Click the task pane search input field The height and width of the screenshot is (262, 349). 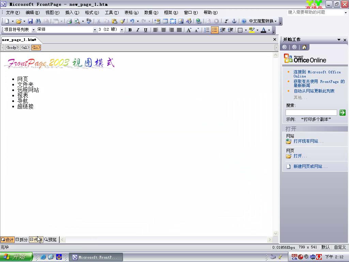311,113
